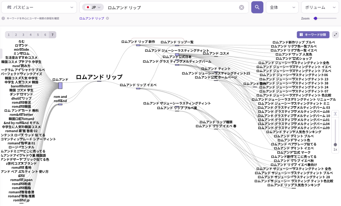
Task: Click the mirocode keyword on left
Action: point(21,50)
